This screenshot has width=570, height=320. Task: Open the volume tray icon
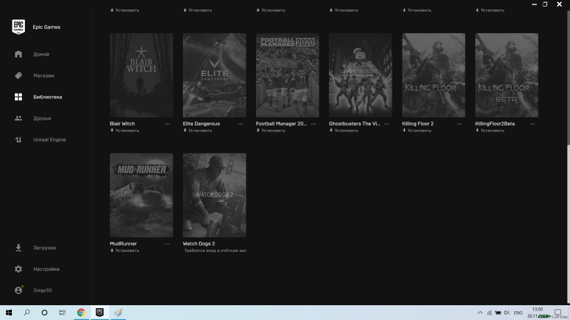point(506,313)
